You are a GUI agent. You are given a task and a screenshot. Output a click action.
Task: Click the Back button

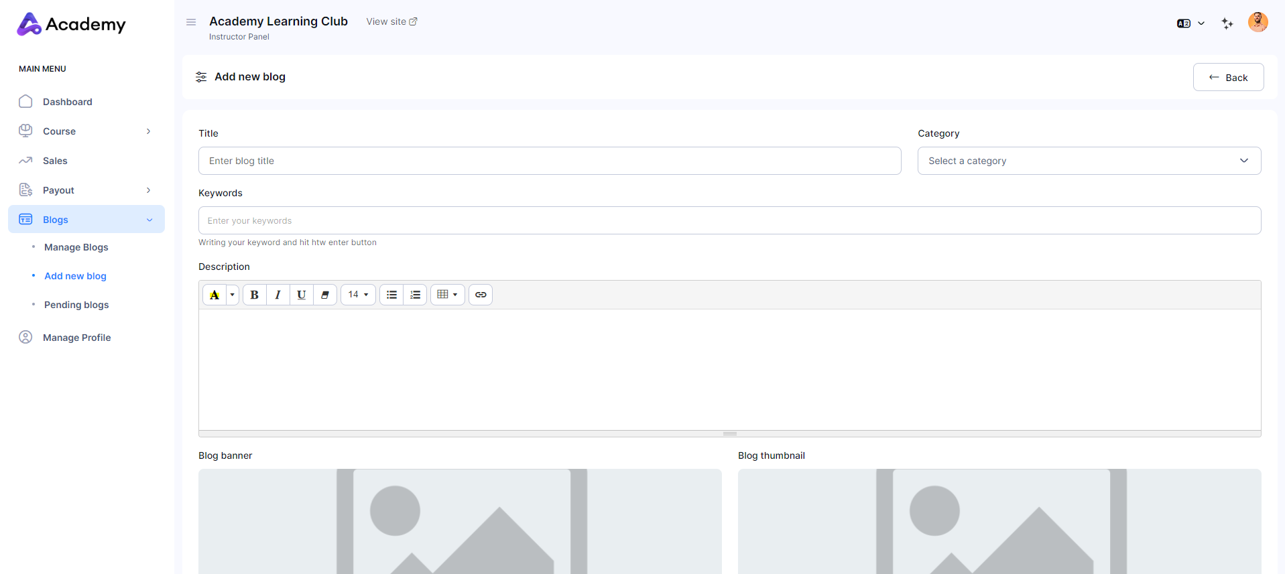pyautogui.click(x=1228, y=78)
